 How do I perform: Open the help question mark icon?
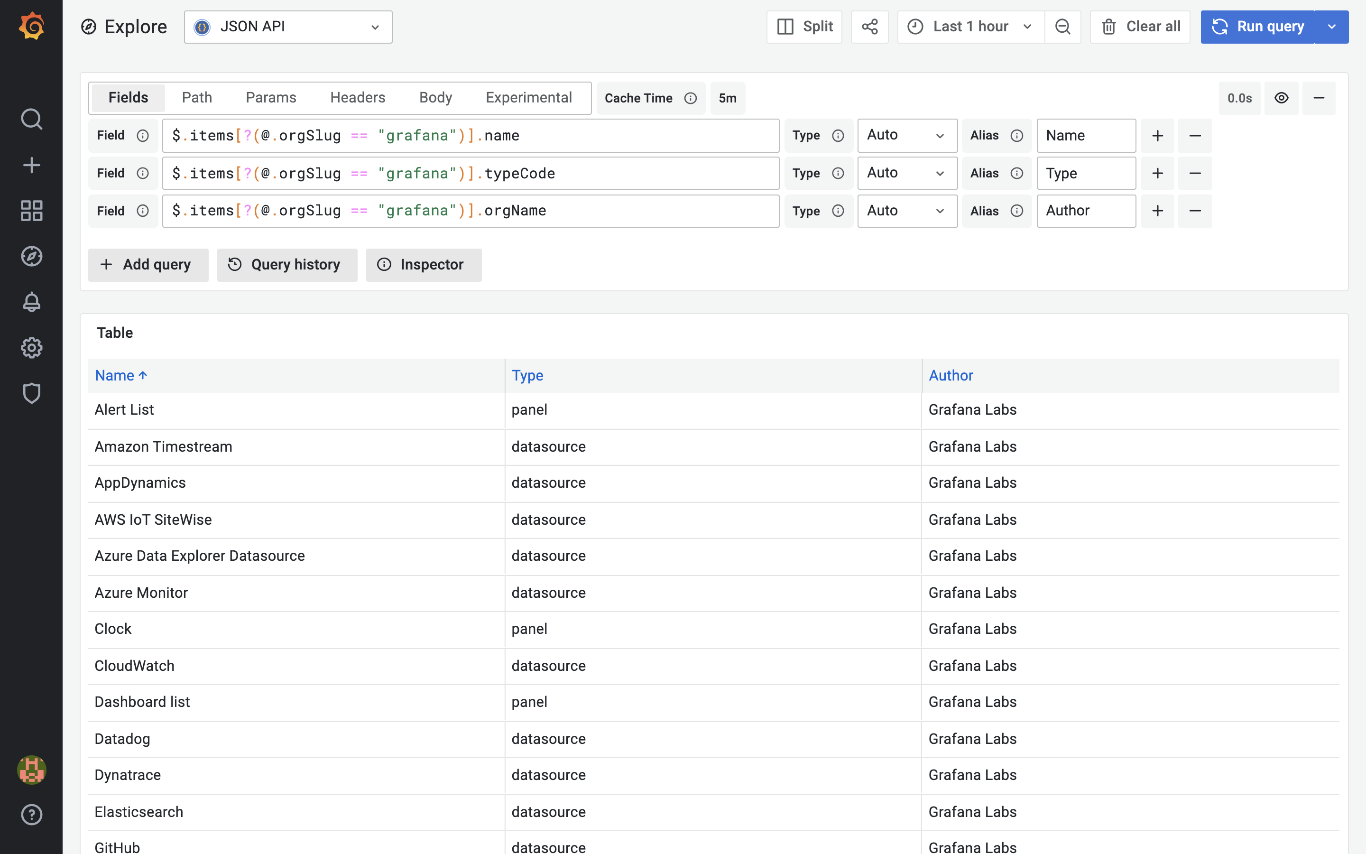pyautogui.click(x=31, y=815)
